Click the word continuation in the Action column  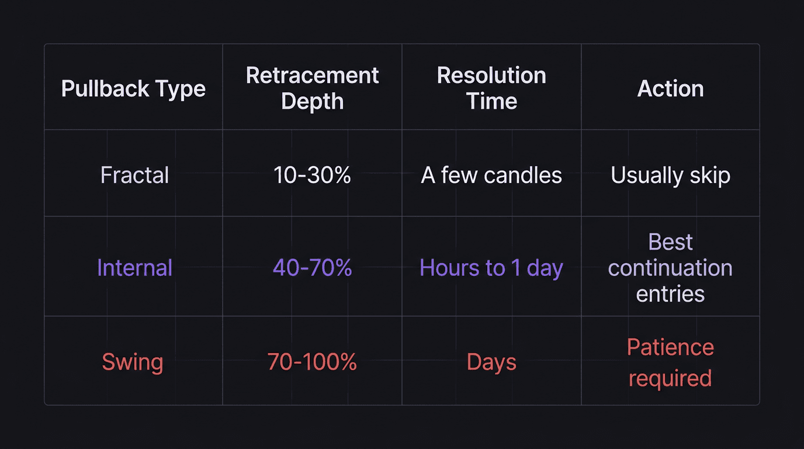(670, 268)
